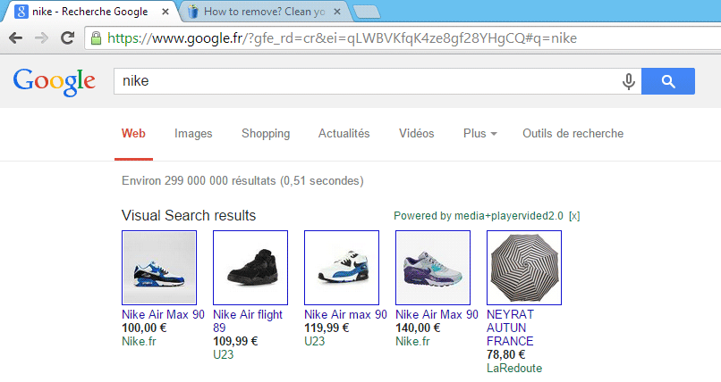
Task: Open the white-blue Nike Air max 90 119,99 € image
Action: click(342, 268)
